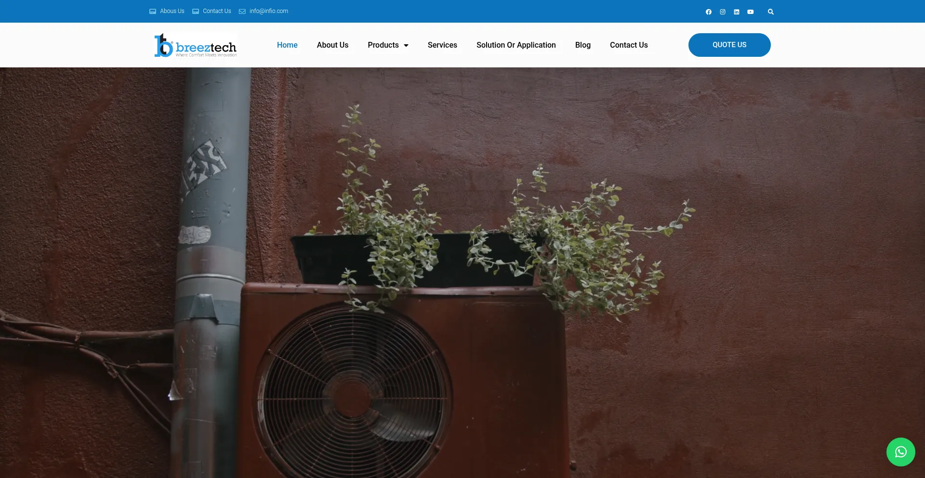This screenshot has height=478, width=925.
Task: Open the Blog menu item
Action: 582,45
